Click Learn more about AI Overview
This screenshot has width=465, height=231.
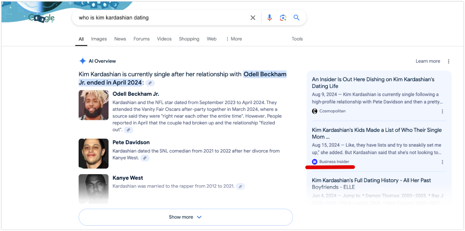428,61
